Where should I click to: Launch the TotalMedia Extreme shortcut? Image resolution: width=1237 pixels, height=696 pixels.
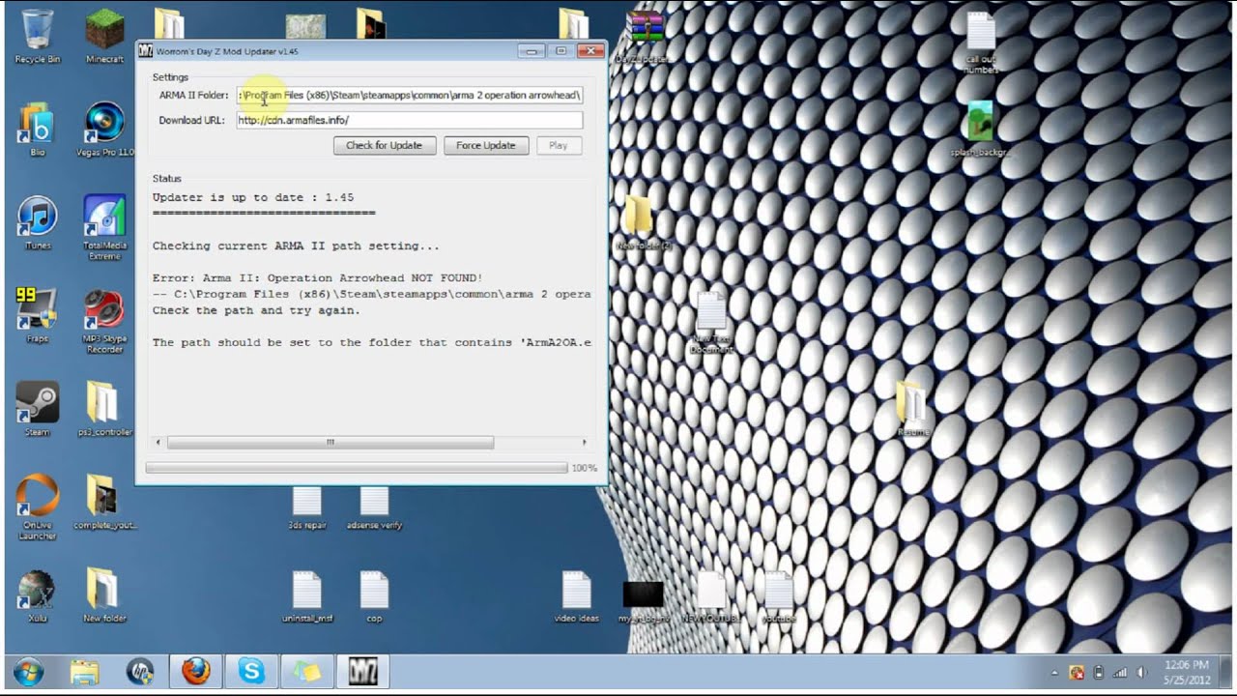(104, 228)
